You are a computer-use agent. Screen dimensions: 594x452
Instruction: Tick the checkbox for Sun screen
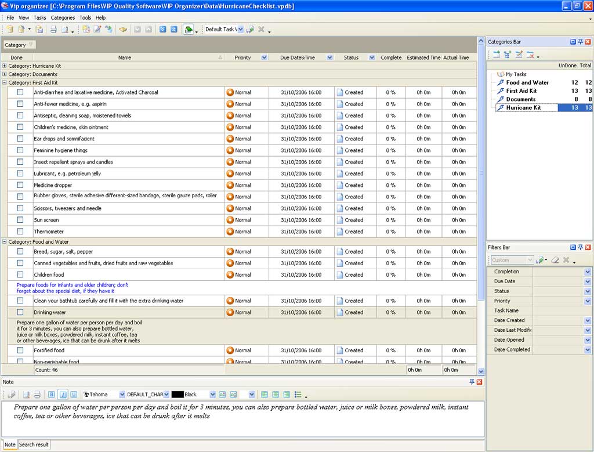[x=20, y=220]
